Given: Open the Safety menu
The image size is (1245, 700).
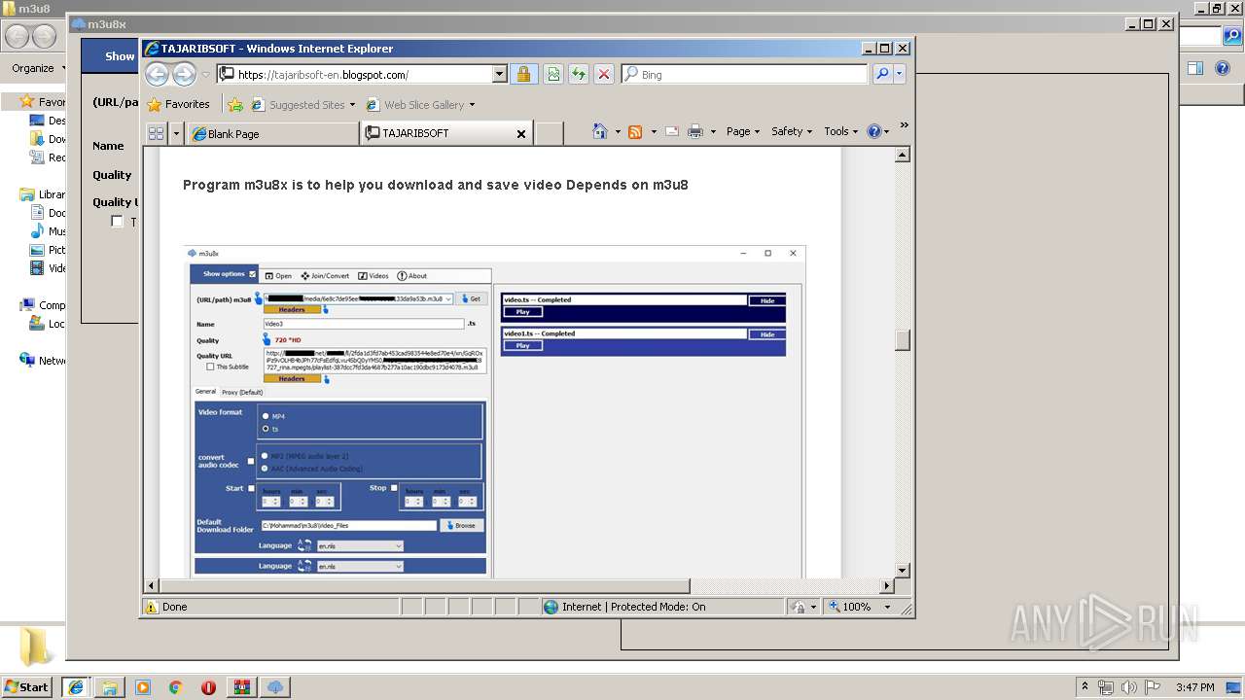Looking at the screenshot, I should coord(791,131).
